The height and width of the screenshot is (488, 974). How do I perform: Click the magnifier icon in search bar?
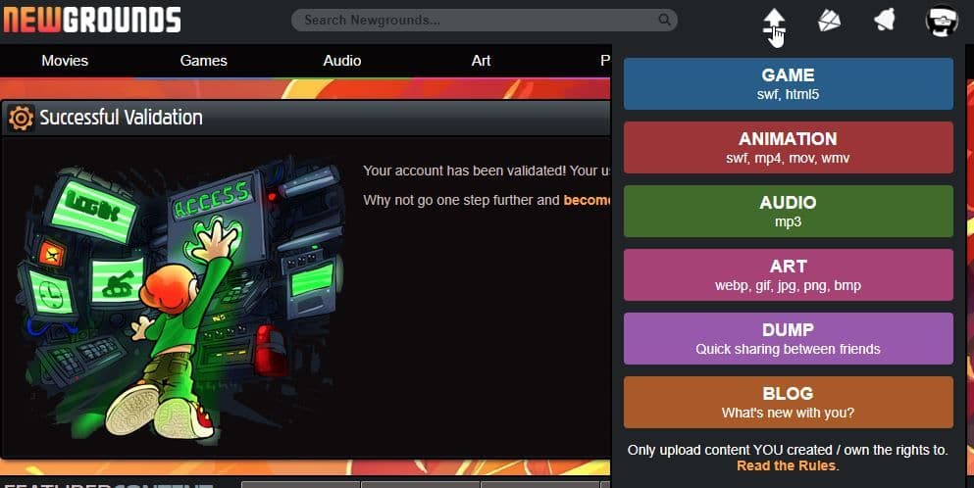coord(665,20)
